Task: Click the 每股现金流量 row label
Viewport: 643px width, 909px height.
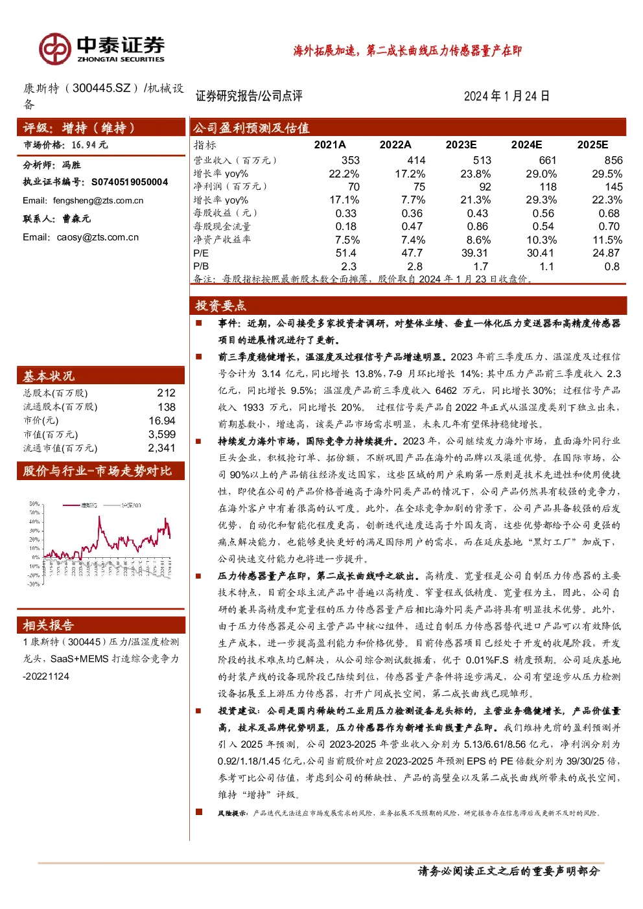Action: [222, 227]
